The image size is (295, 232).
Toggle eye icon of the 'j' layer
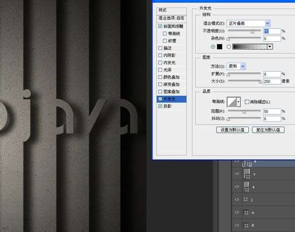[x=237, y=199]
